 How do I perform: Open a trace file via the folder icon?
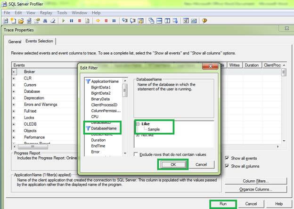click(x=21, y=21)
